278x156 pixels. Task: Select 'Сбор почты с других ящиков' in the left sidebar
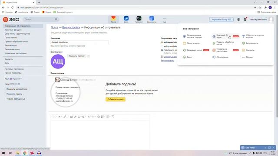tap(17, 34)
